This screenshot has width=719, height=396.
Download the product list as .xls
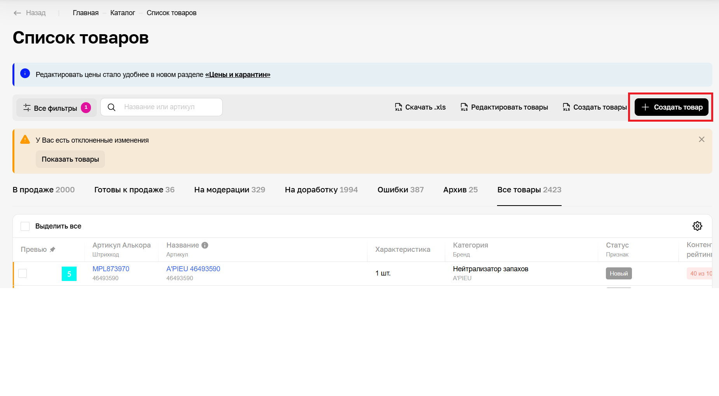click(x=420, y=107)
